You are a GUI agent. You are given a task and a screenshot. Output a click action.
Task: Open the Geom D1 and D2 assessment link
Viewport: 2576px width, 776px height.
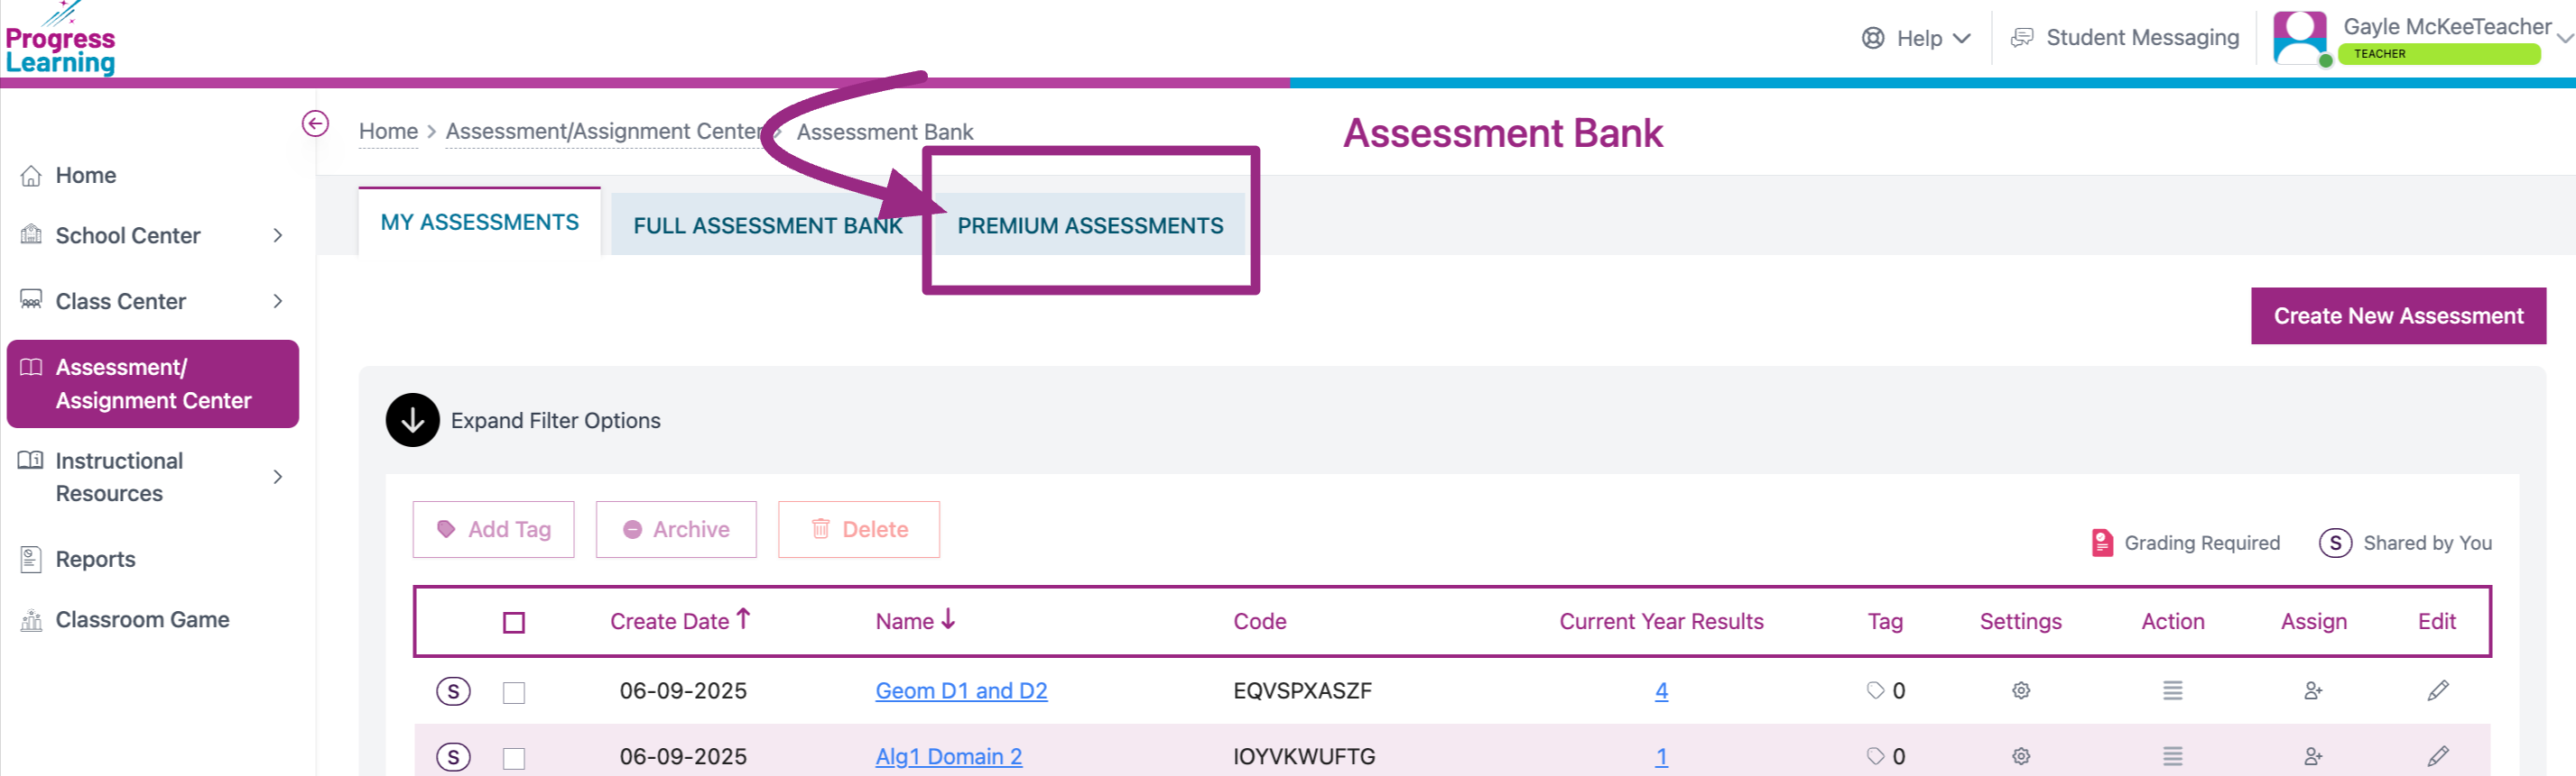point(961,690)
